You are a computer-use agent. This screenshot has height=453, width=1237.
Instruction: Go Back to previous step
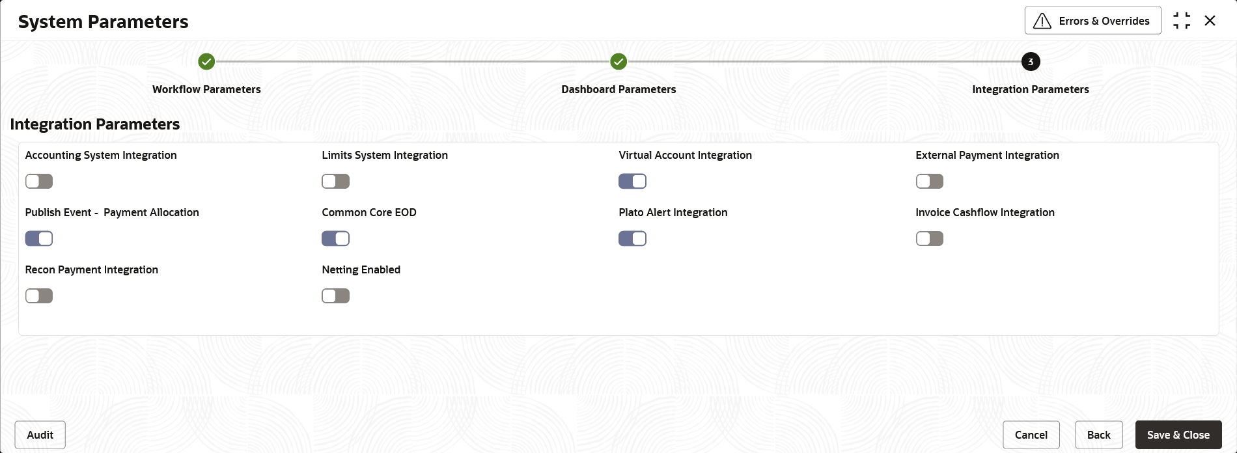[x=1098, y=435]
